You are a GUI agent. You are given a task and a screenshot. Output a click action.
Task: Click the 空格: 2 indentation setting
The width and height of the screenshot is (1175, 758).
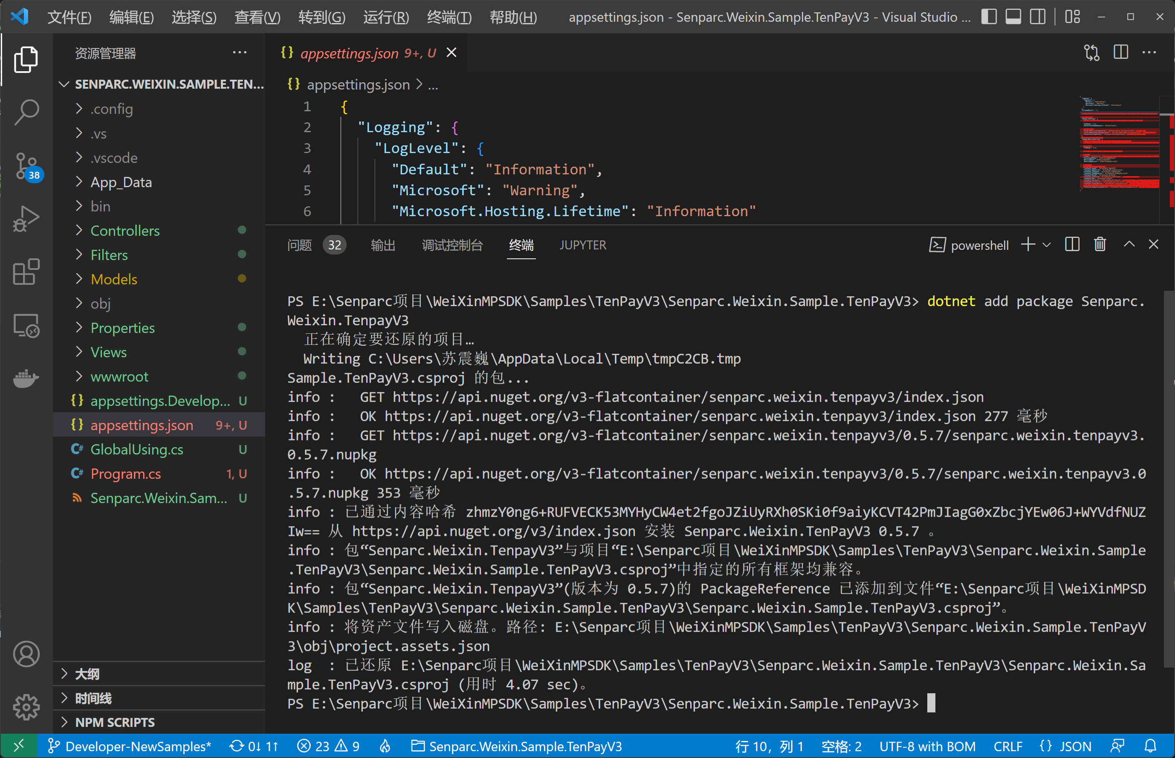(x=841, y=746)
